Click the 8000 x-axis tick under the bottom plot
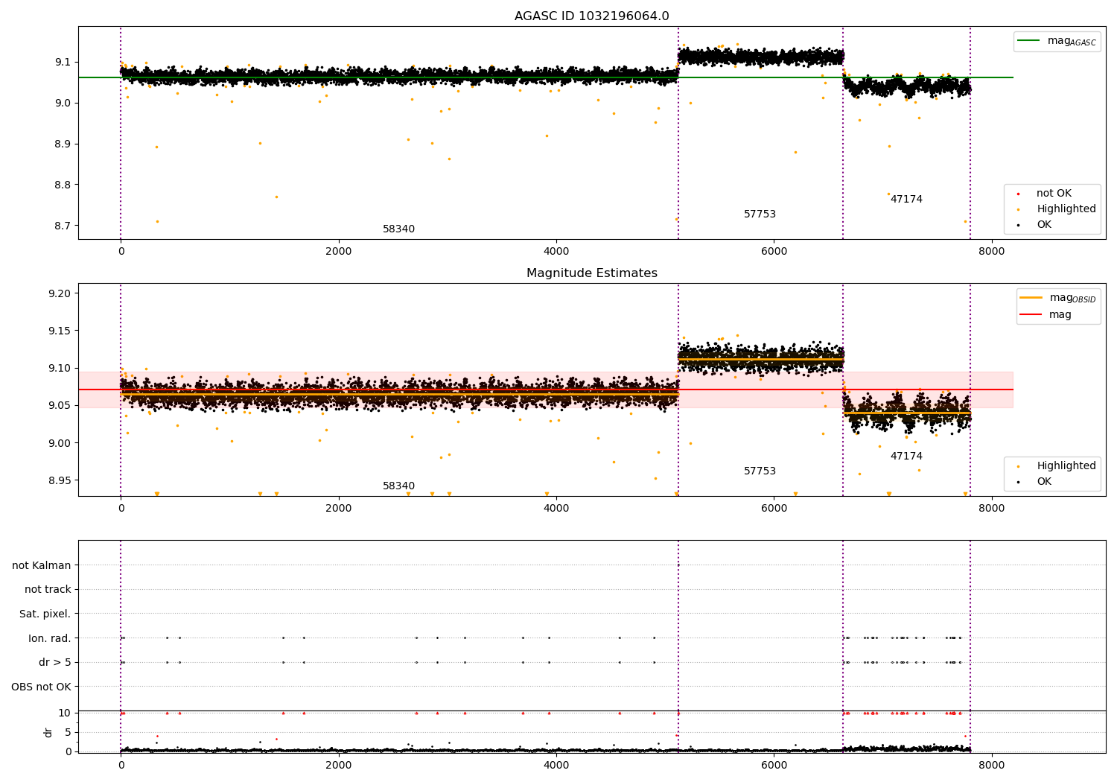 (991, 766)
